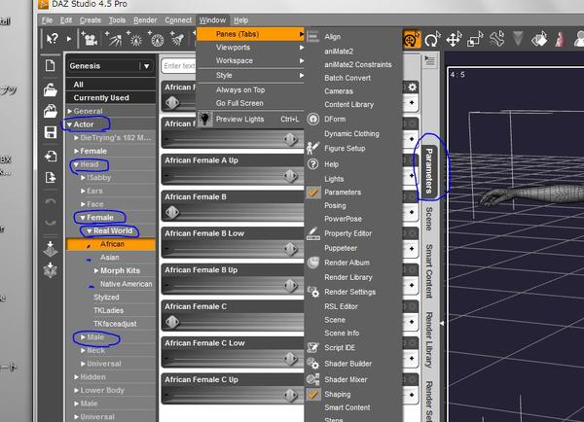
Task: Redo the last action
Action: (x=51, y=223)
